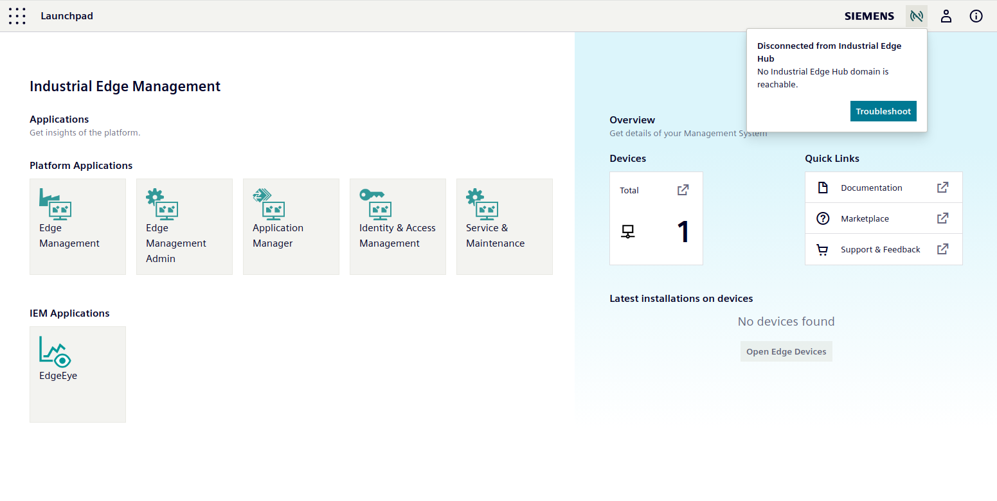The height and width of the screenshot is (501, 997).
Task: Open the Marketplace quick link
Action: [x=865, y=218]
